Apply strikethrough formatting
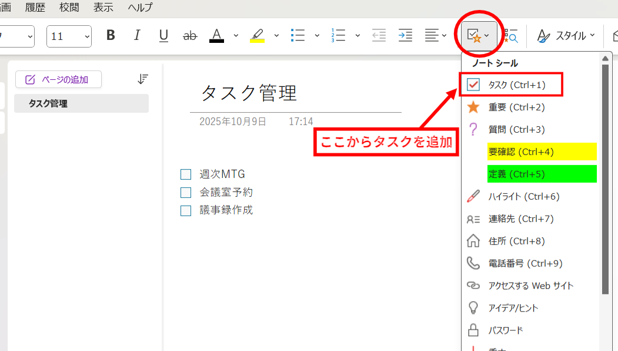The image size is (618, 351). click(x=190, y=35)
